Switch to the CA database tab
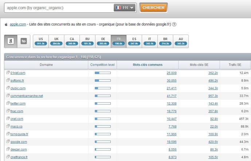Image resolution: width=251 pixels, height=161 pixels. [x=72, y=41]
